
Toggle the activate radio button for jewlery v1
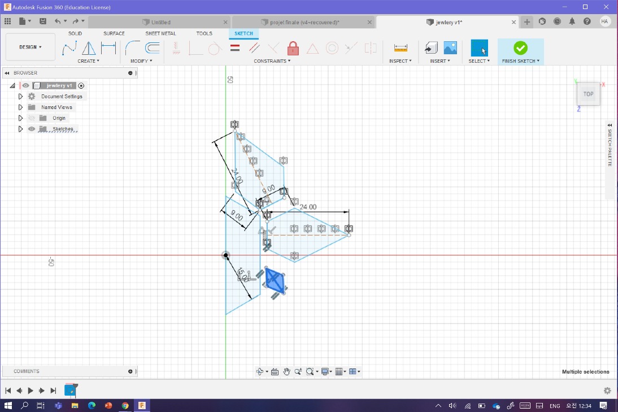point(81,85)
